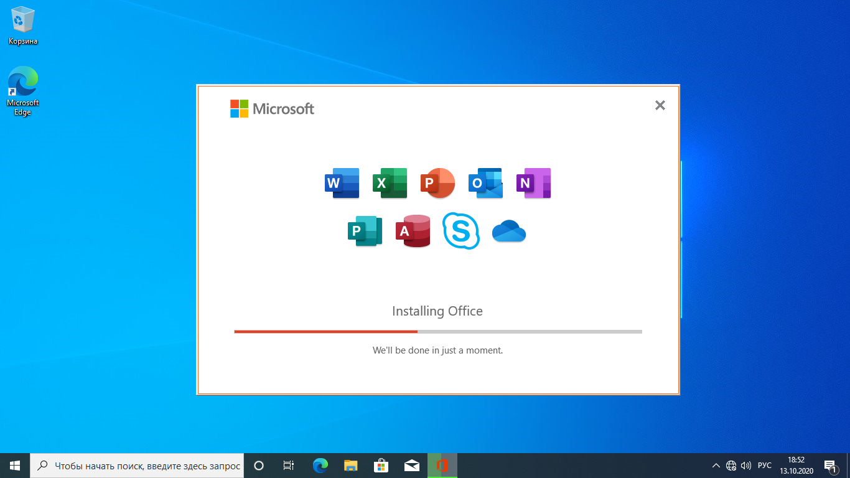The height and width of the screenshot is (478, 850).
Task: Click the Skype icon in the installer
Action: 461,231
